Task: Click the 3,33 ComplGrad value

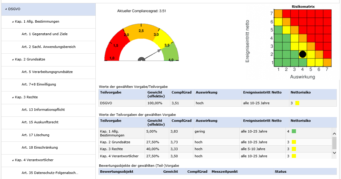Action: tap(174, 149)
